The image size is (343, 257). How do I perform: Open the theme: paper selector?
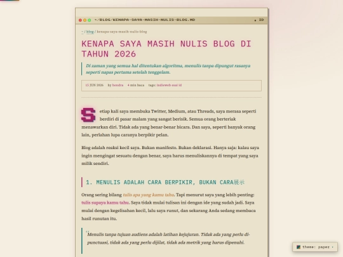315,247
